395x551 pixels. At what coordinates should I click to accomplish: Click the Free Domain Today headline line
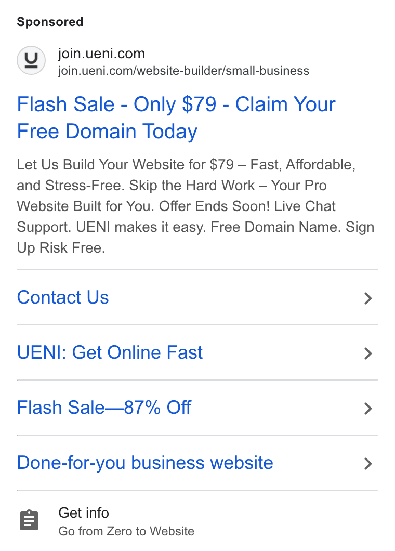tap(107, 132)
